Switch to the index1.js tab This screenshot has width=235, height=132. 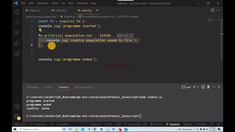click(33, 10)
